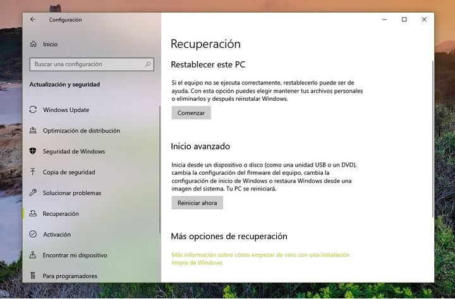Click the Copia de seguridad arrow icon
This screenshot has width=455, height=299.
pyautogui.click(x=33, y=172)
